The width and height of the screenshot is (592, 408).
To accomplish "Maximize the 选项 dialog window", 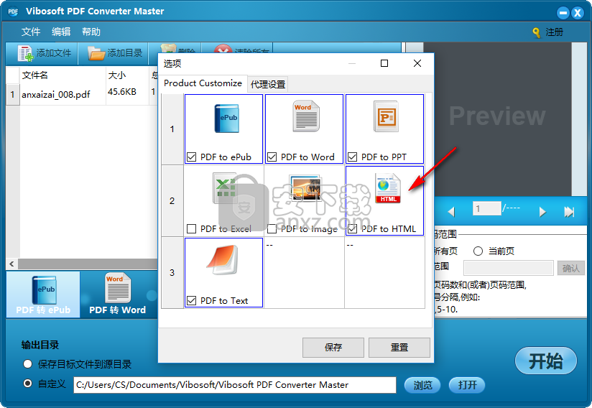I will pos(384,63).
